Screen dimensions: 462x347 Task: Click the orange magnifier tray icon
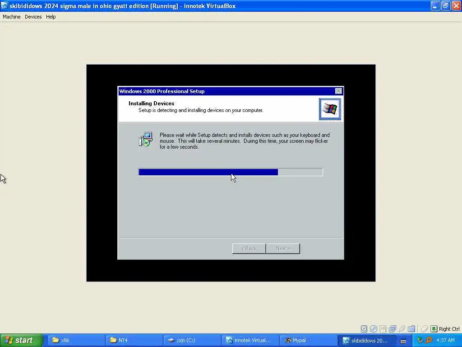coord(429,340)
